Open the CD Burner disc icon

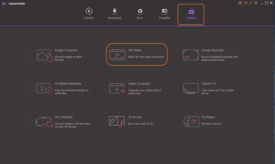[117, 121]
